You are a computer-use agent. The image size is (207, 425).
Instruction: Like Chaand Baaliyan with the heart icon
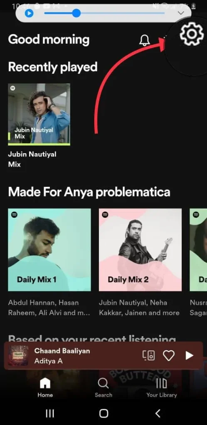pyautogui.click(x=169, y=356)
